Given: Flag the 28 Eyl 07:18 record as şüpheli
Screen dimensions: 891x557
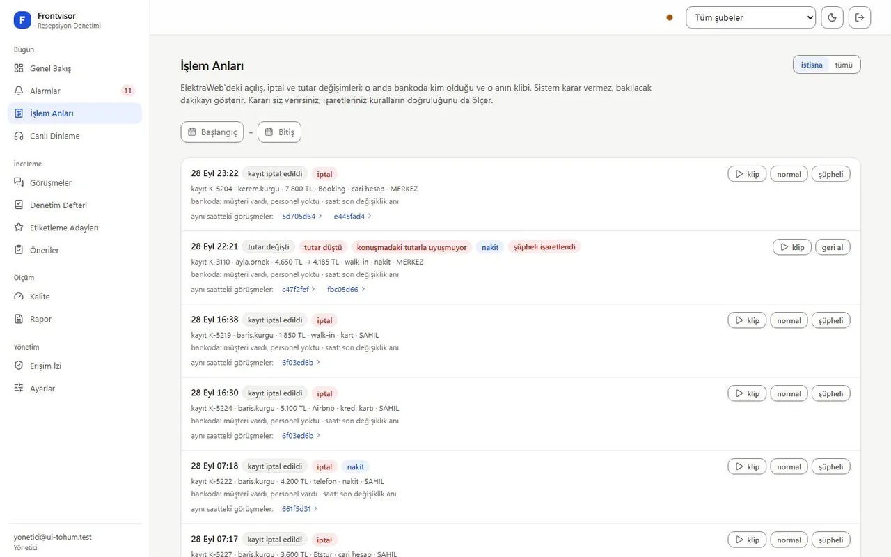Looking at the screenshot, I should [830, 466].
